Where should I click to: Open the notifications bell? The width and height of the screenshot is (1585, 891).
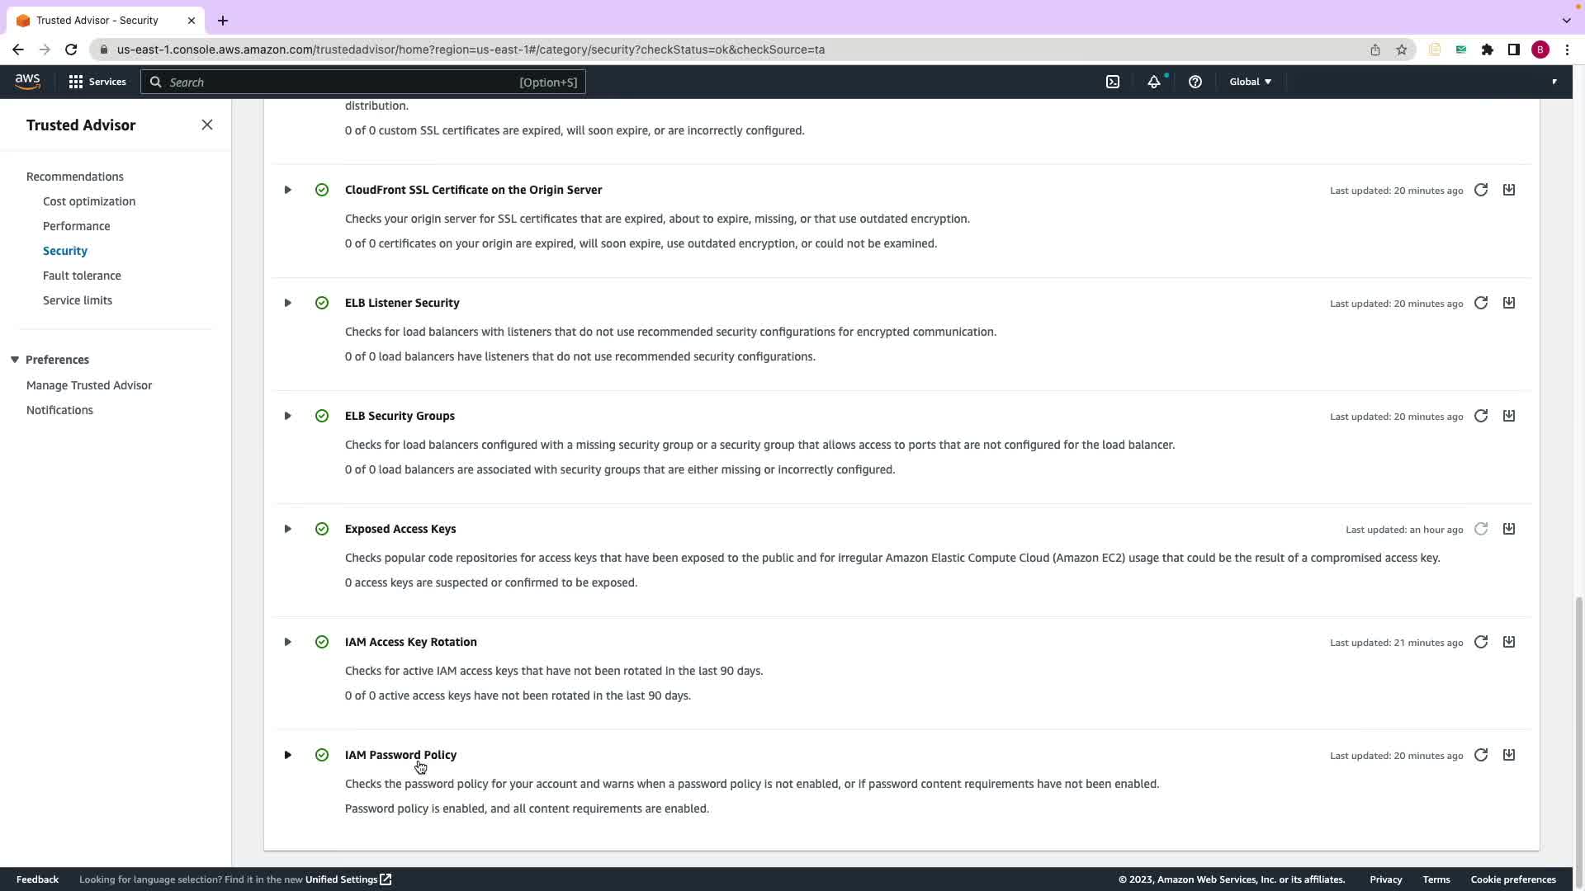coord(1154,82)
